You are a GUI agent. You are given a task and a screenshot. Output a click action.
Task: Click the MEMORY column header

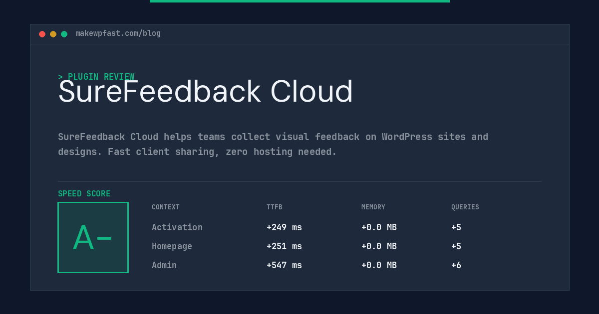373,207
